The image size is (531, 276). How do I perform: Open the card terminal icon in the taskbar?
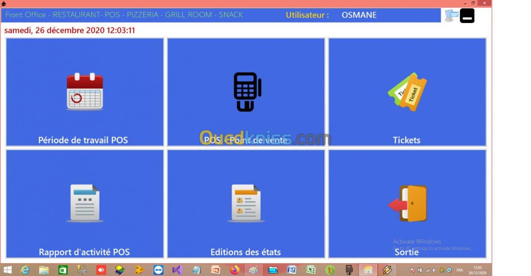[349, 270]
